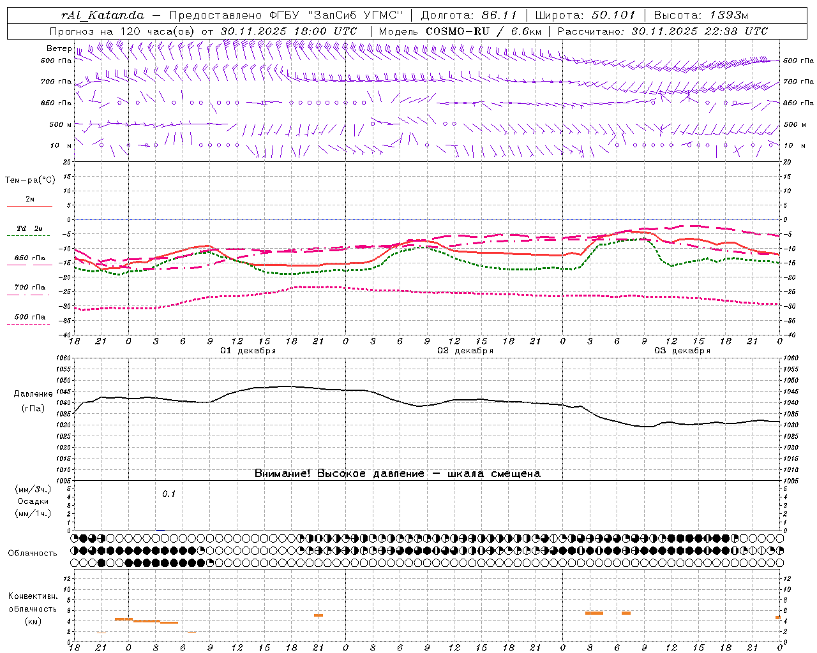This screenshot has height=653, width=817.
Task: Click the (км) unit label of the convection panel
Action: 33,621
